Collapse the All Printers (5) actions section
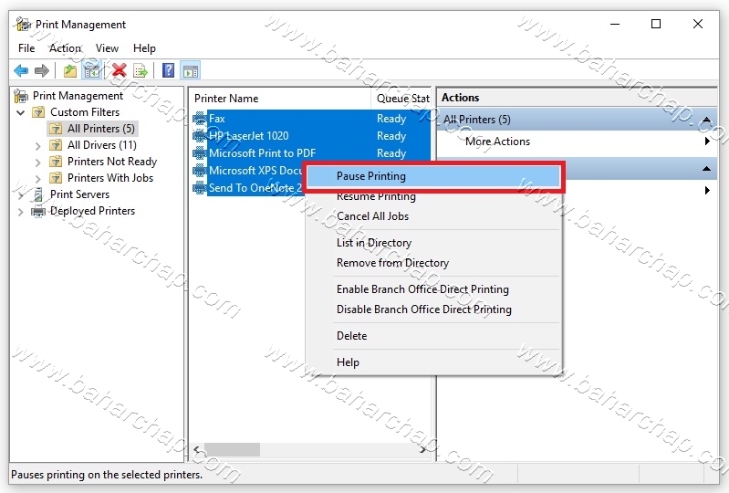 [706, 120]
